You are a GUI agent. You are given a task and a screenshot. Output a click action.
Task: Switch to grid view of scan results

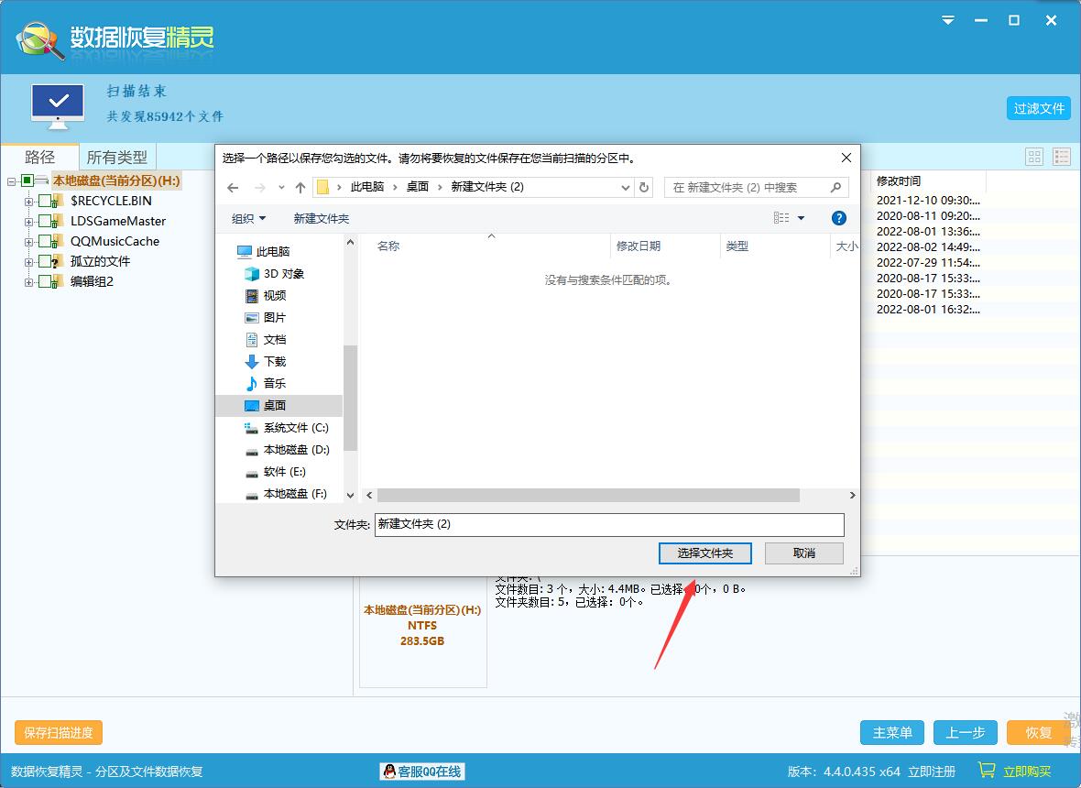(x=1033, y=156)
